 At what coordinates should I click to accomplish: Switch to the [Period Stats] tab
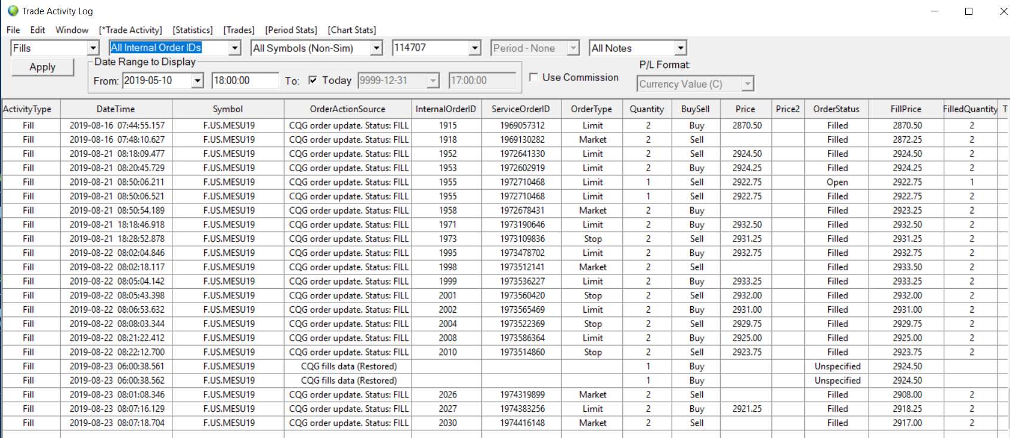291,30
